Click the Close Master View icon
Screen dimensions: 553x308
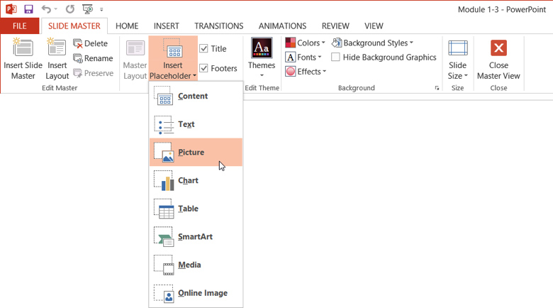click(498, 48)
